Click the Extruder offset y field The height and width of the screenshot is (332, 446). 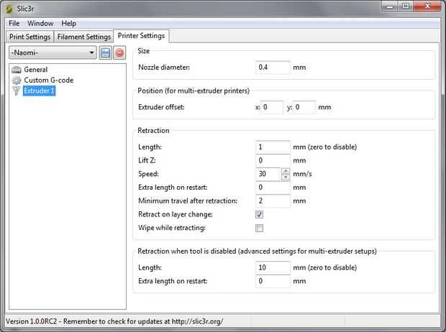(x=304, y=108)
